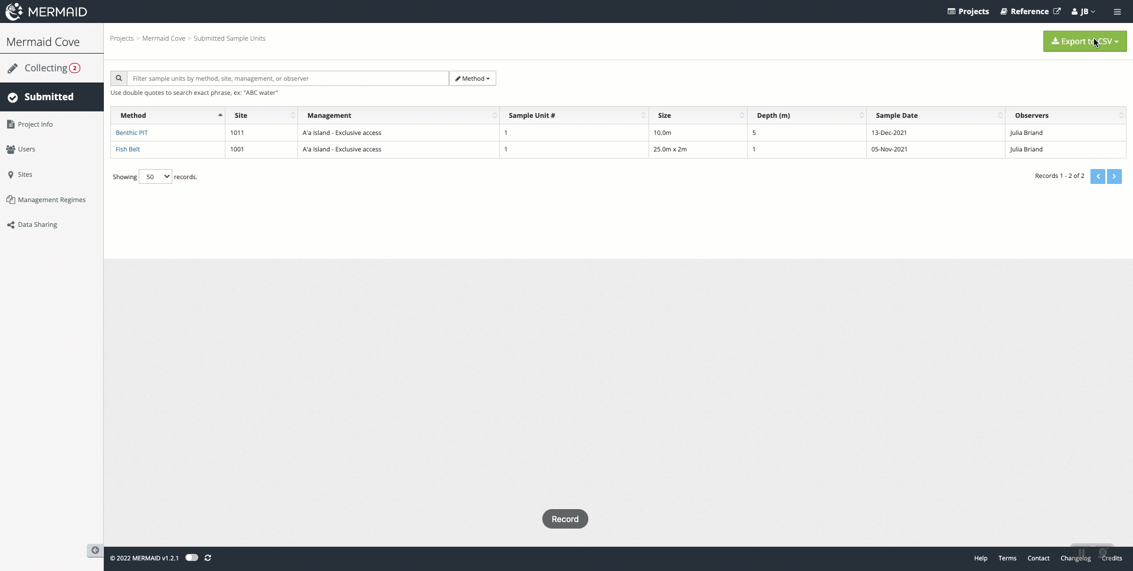This screenshot has width=1133, height=571.
Task: Open the Export to CSV dropdown
Action: click(x=1085, y=41)
